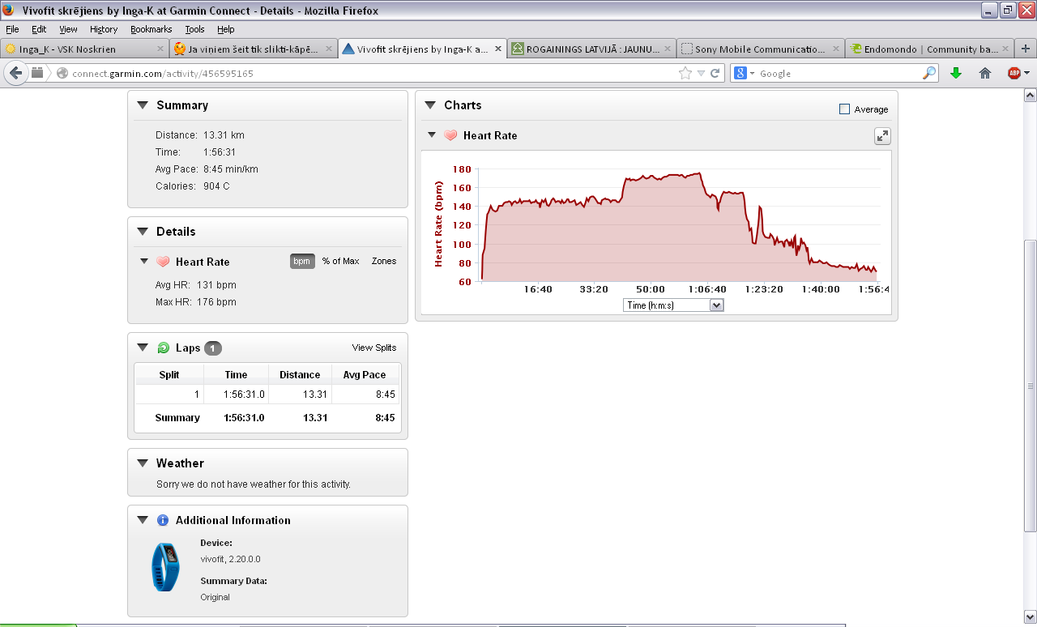Click the Firefox back arrow button

pyautogui.click(x=15, y=73)
